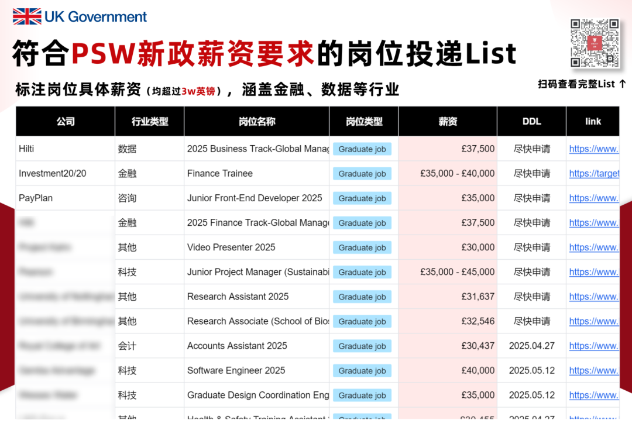Image resolution: width=632 pixels, height=423 pixels.
Task: Open link for Research Assistant 2025
Action: tap(594, 297)
